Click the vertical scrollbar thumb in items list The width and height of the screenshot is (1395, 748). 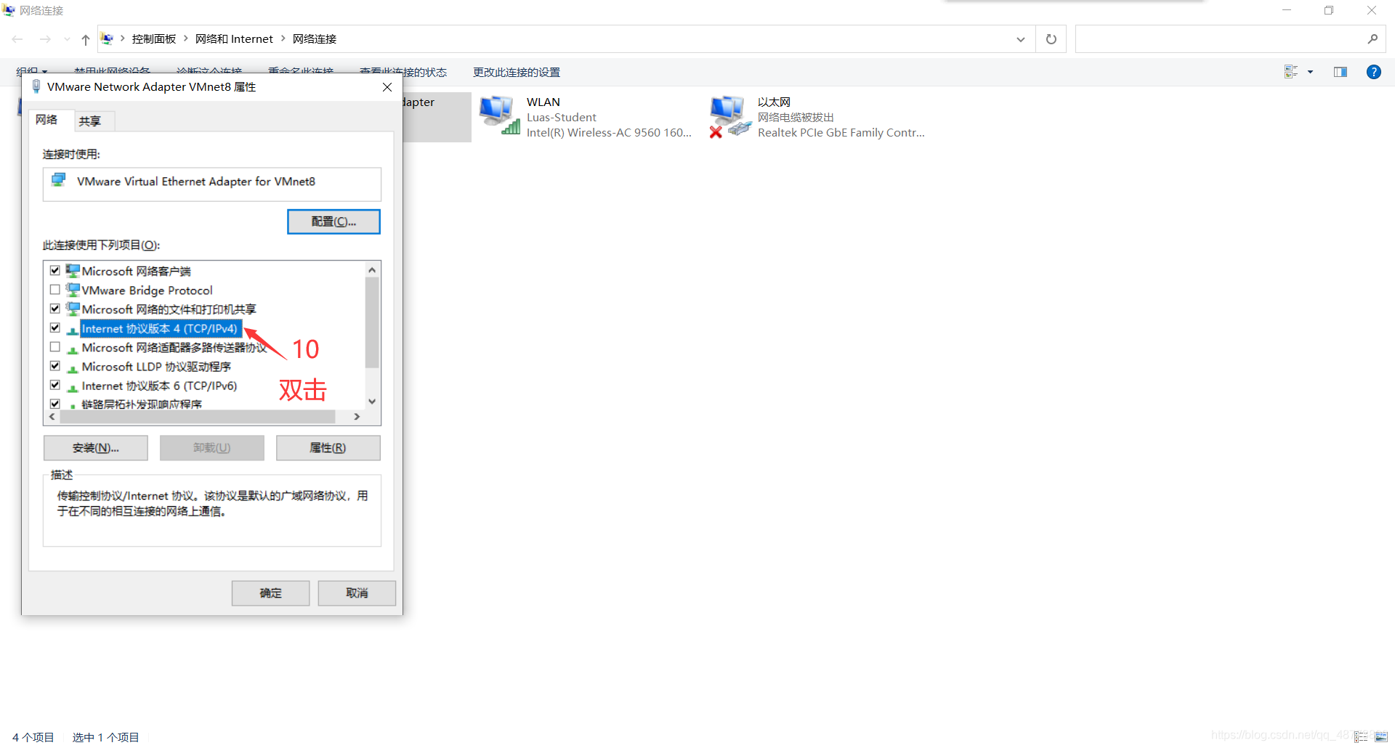(x=372, y=322)
